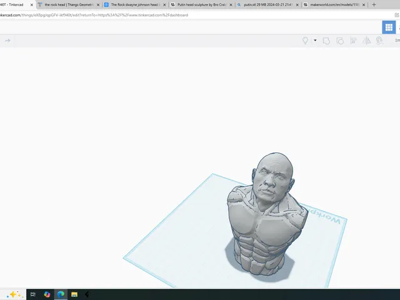Click the Tinkercad 3D design grid view button
400x300 pixels.
[x=389, y=27]
